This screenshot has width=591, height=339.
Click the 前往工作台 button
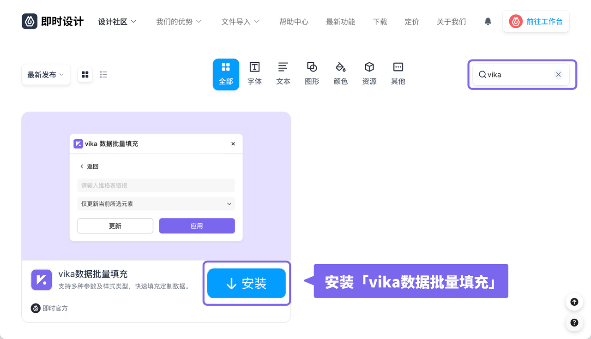536,21
